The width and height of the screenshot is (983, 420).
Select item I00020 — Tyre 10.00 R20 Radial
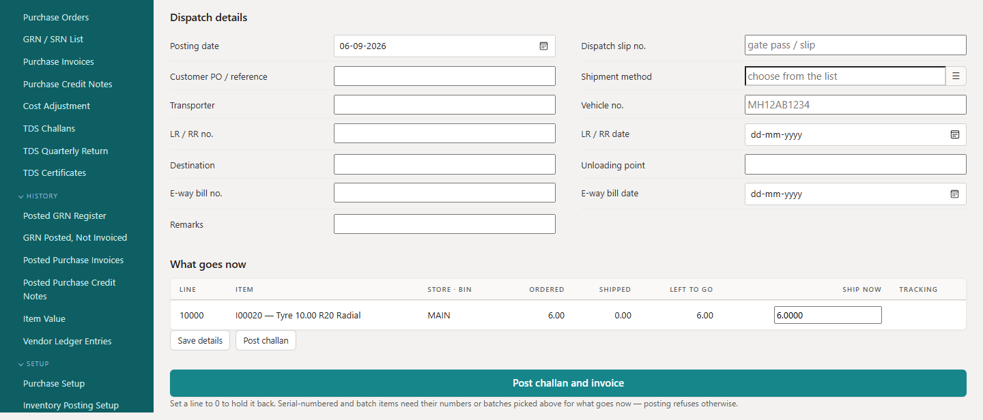(298, 316)
